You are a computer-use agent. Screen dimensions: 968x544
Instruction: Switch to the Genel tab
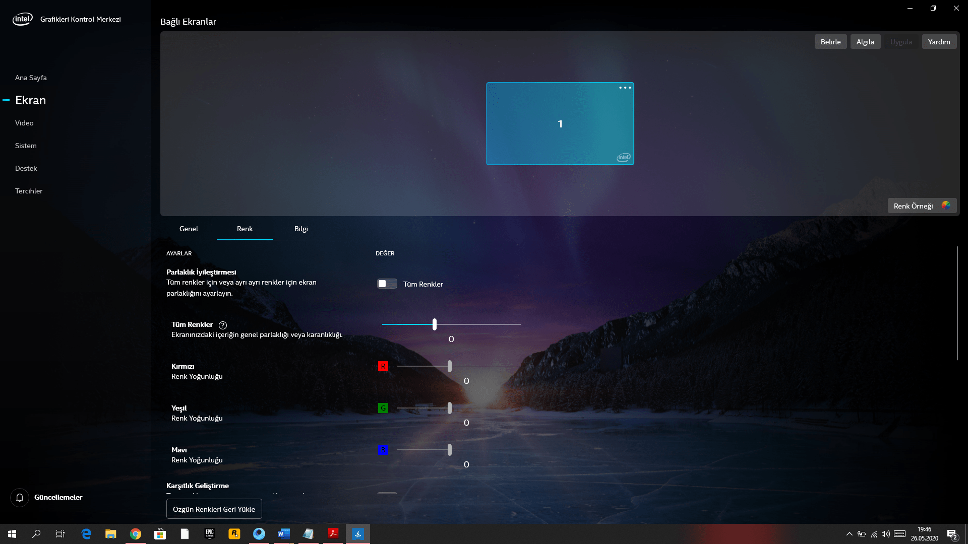pos(189,229)
